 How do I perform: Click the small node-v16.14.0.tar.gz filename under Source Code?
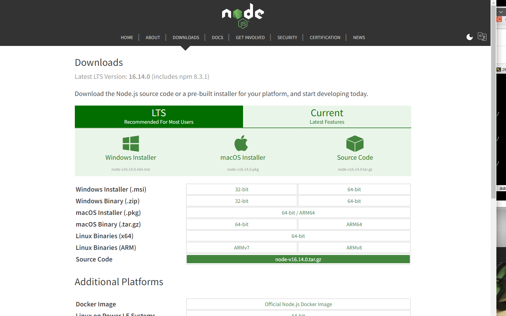[355, 169]
